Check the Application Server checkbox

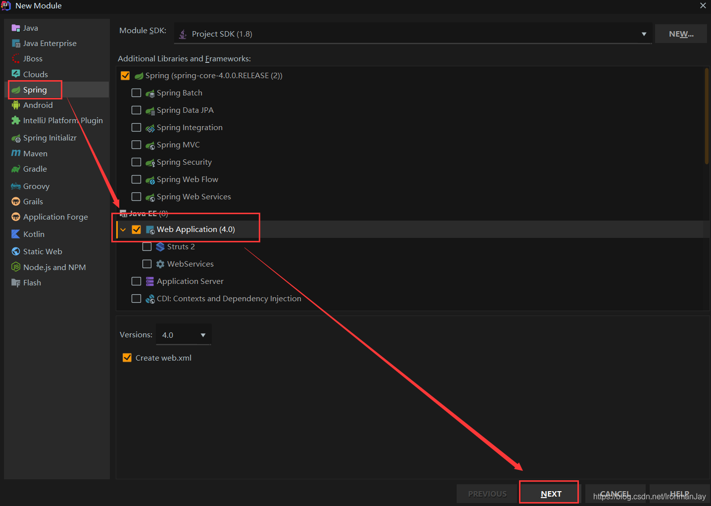coord(137,281)
